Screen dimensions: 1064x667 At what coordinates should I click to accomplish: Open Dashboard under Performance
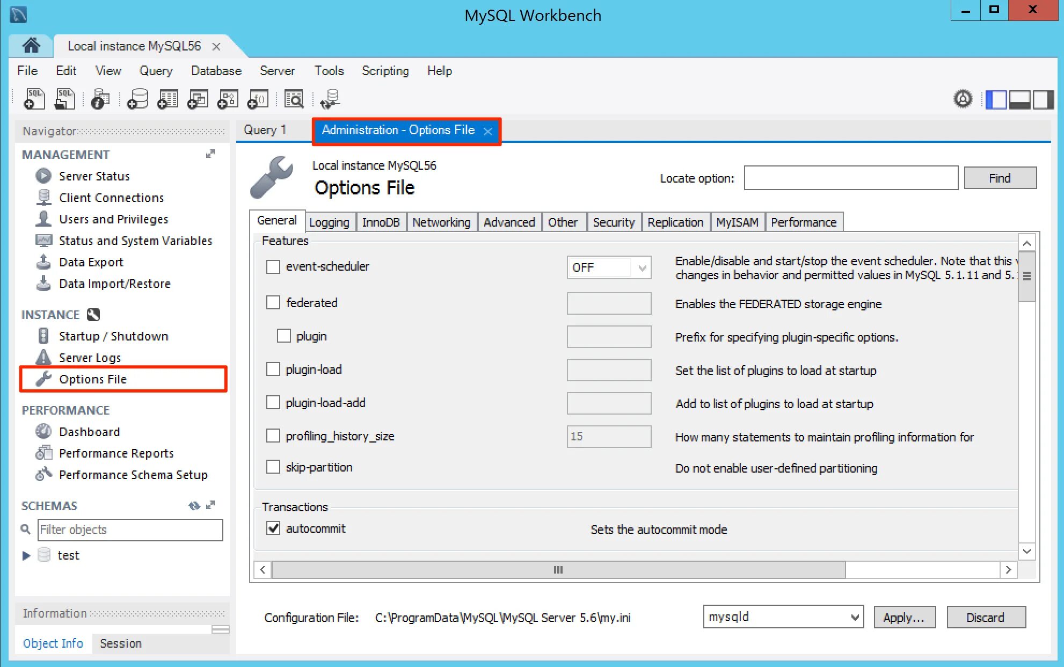(89, 432)
